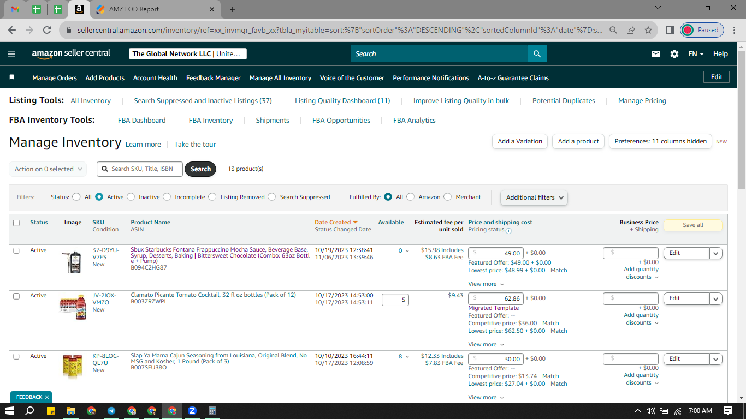Select the Active status radio button
Image resolution: width=746 pixels, height=419 pixels.
99,197
